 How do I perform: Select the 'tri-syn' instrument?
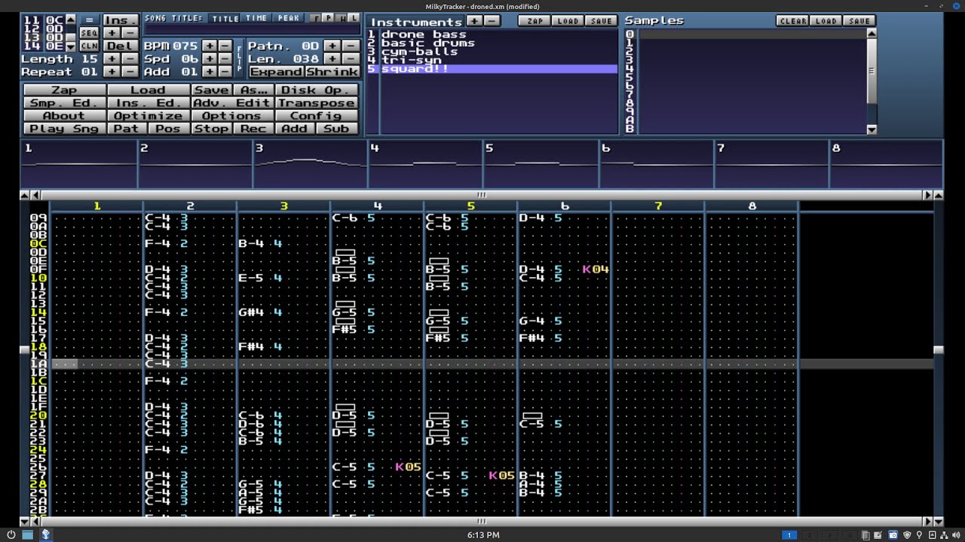tap(498, 60)
